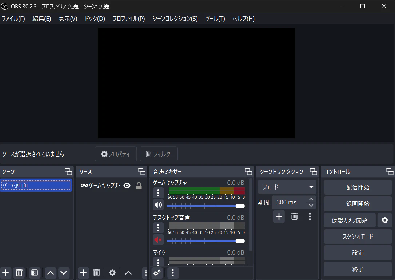Image resolution: width=395 pixels, height=280 pixels.
Task: Mute ゲームキャプチャ audio speaker icon
Action: (158, 205)
